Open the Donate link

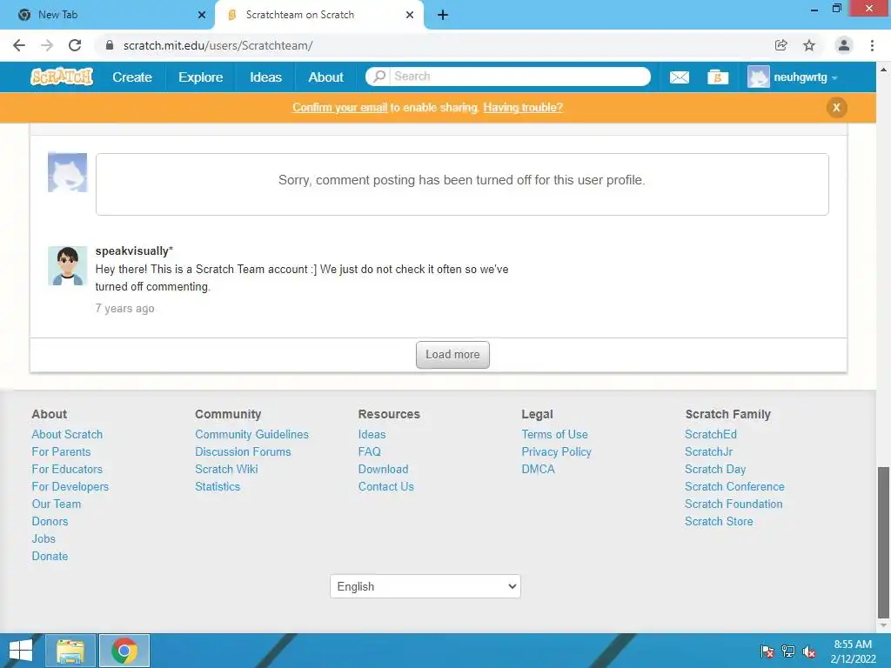click(50, 556)
